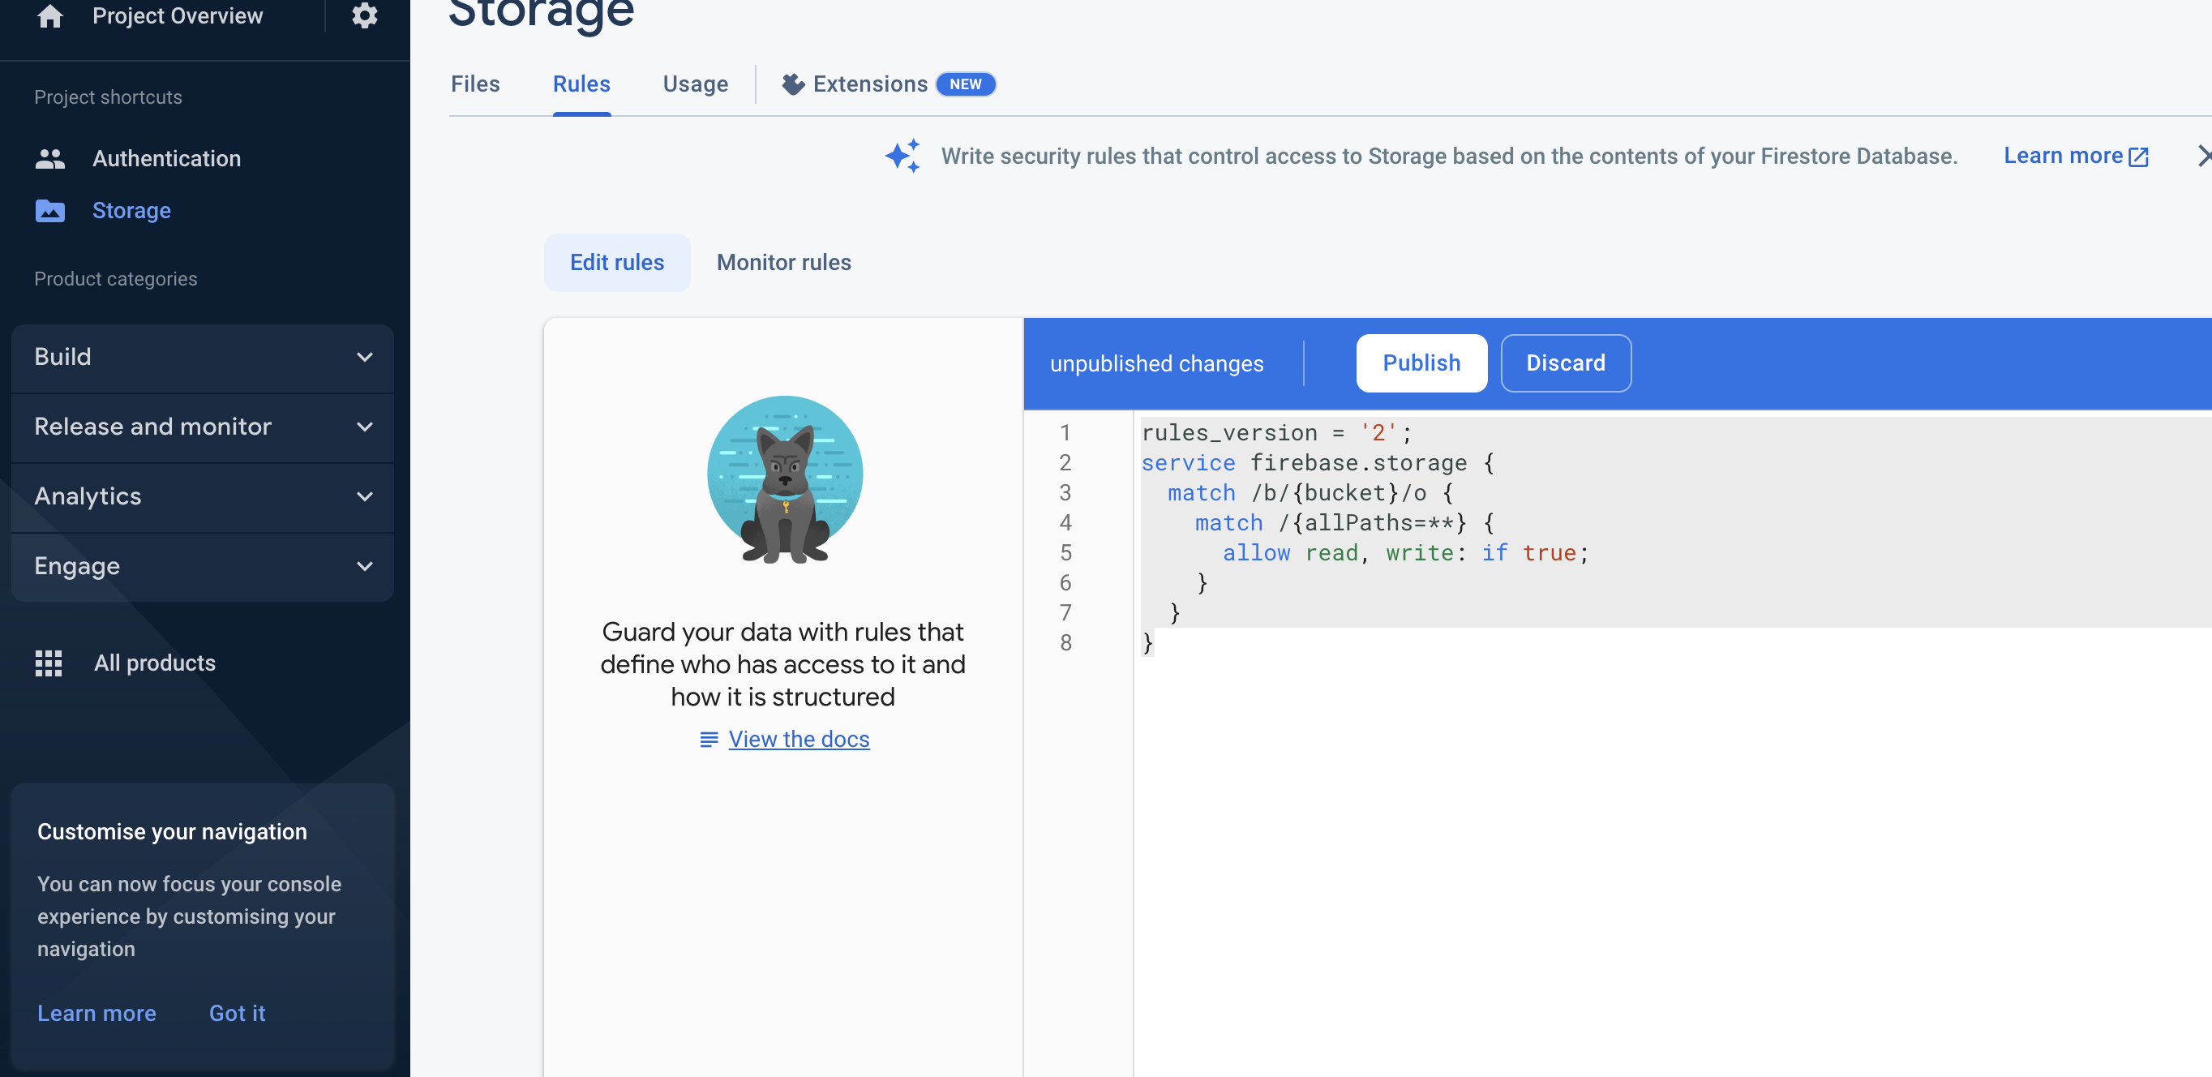Click the Storage folder icon in sidebar
The width and height of the screenshot is (2212, 1077).
coord(49,210)
